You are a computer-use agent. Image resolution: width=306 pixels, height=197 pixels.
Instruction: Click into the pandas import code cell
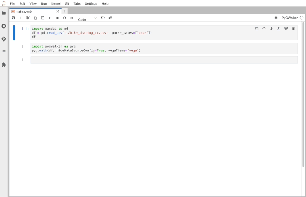pyautogui.click(x=164, y=33)
